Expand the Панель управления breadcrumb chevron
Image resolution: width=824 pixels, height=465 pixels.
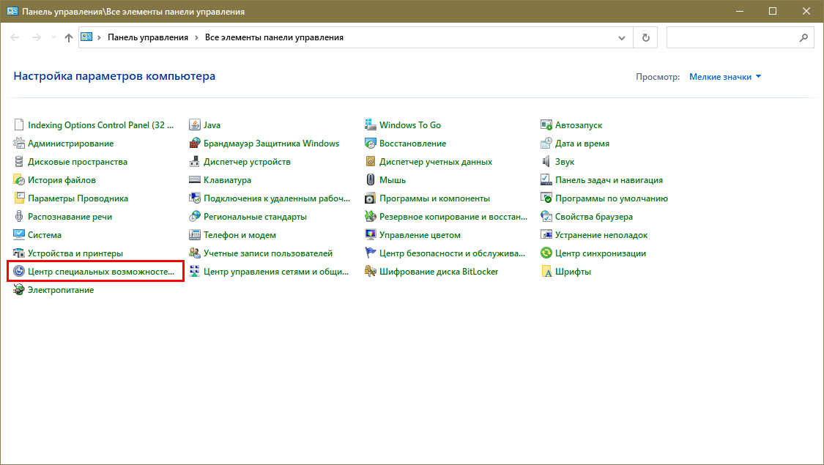click(197, 37)
